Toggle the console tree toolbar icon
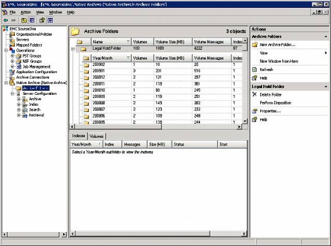The width and height of the screenshot is (331, 246). [32, 20]
